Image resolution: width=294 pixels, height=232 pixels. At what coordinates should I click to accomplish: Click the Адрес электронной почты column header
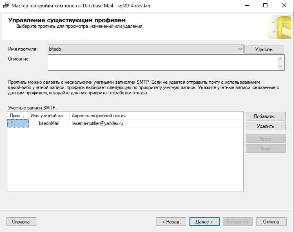coord(156,116)
